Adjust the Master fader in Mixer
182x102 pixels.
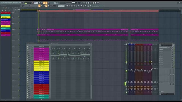click(x=127, y=71)
